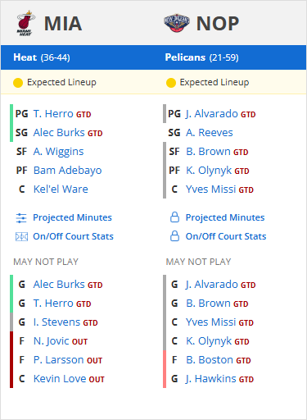The image size is (307, 420).
Task: Open A. Reeves player link
Action: pos(210,133)
